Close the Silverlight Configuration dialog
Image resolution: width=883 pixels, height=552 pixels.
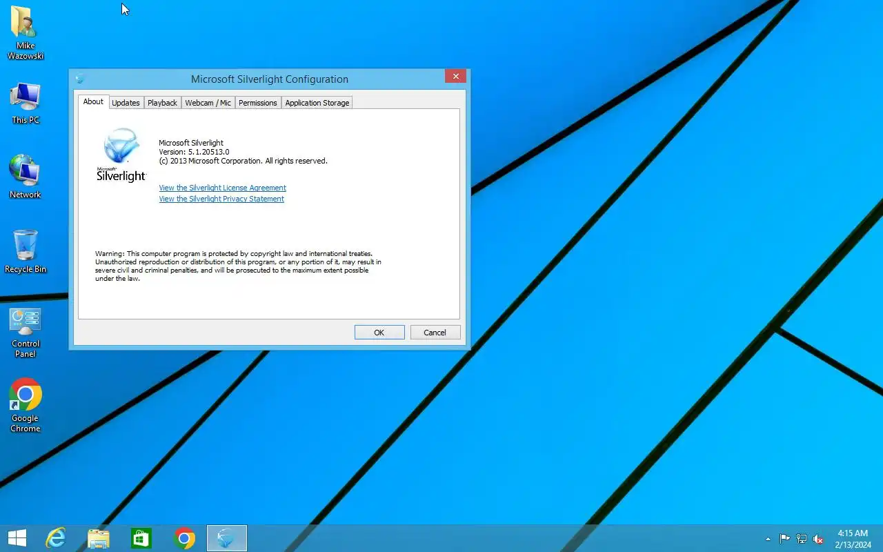pyautogui.click(x=455, y=77)
